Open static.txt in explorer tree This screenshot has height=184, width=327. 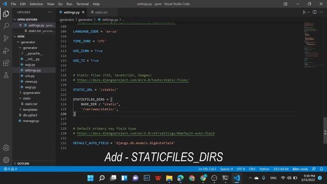point(31,104)
